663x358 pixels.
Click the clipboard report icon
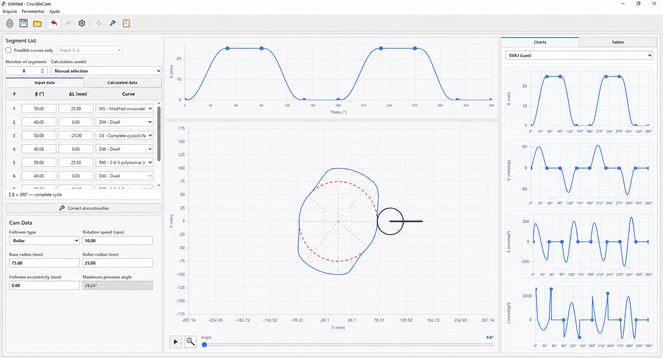click(126, 23)
